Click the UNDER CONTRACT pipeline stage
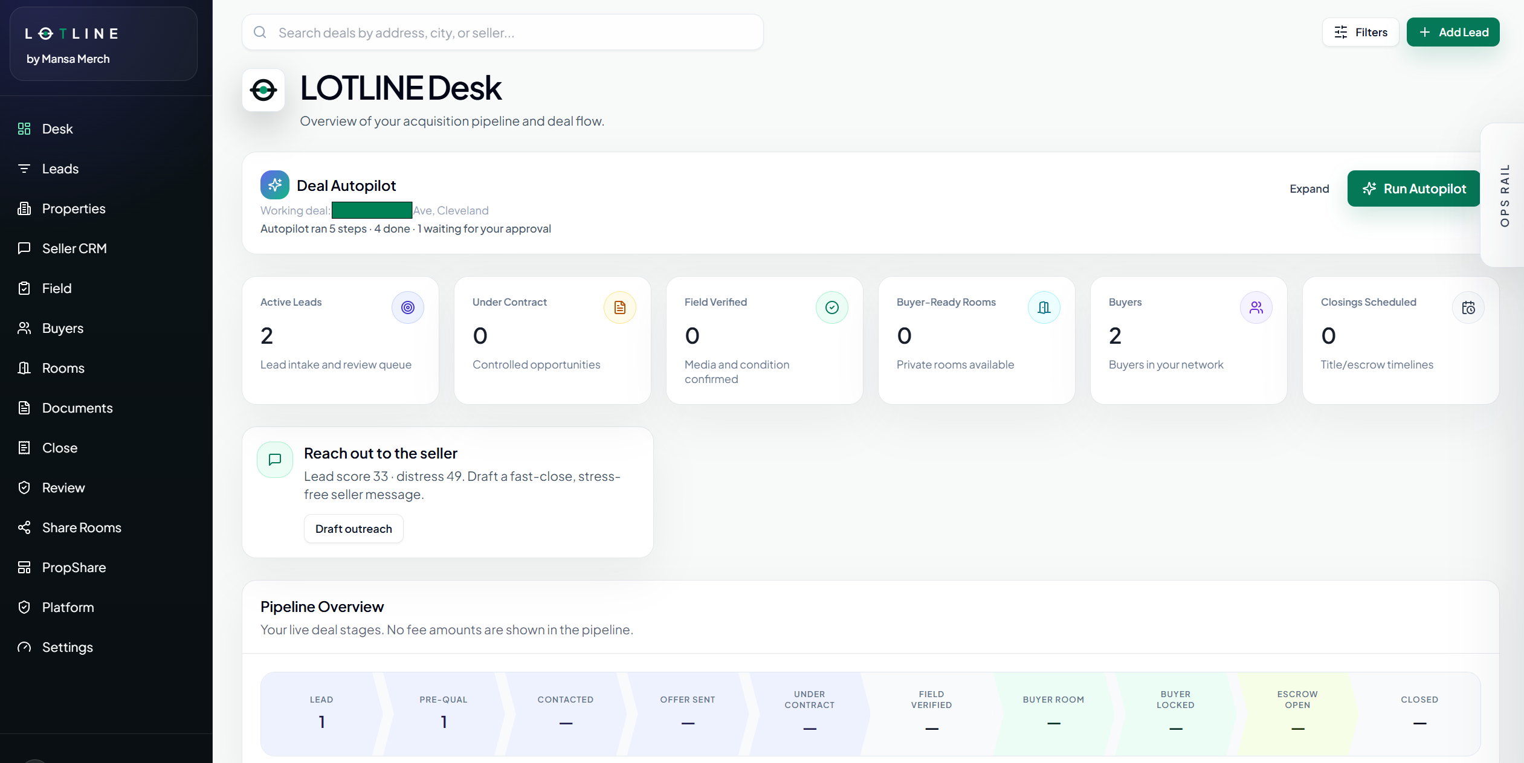This screenshot has height=763, width=1524. click(x=810, y=713)
